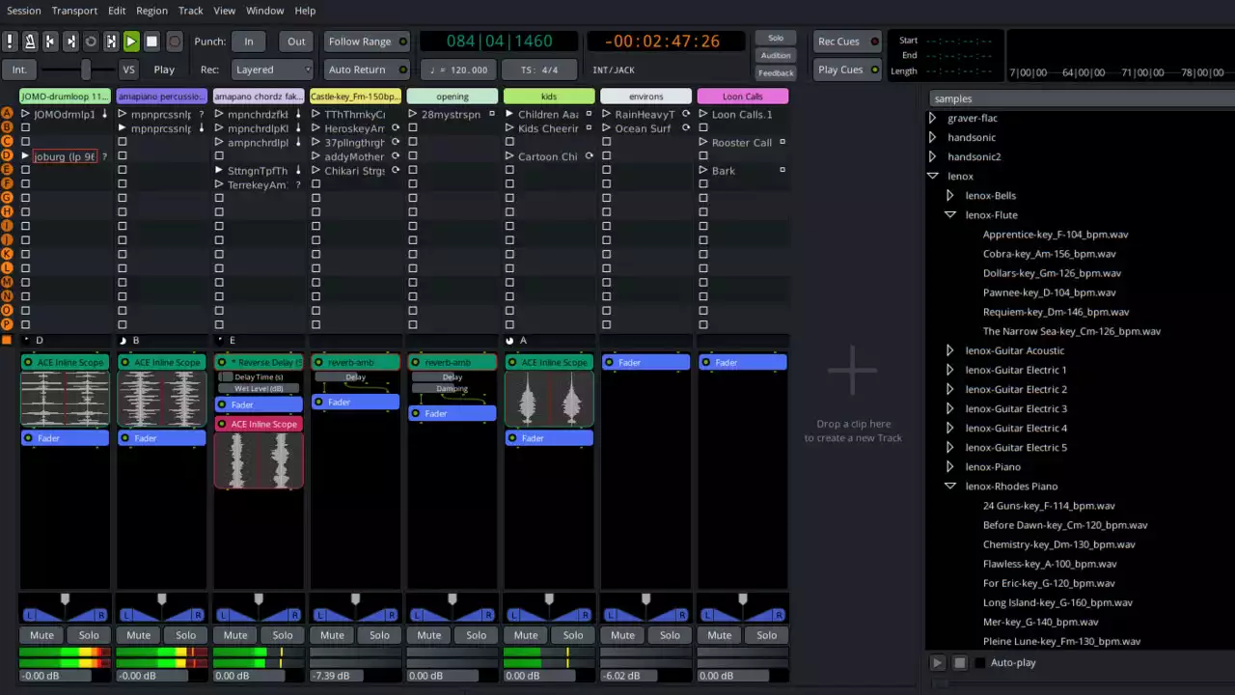Launch cue row P button
This screenshot has height=695, width=1235.
pyautogui.click(x=8, y=324)
